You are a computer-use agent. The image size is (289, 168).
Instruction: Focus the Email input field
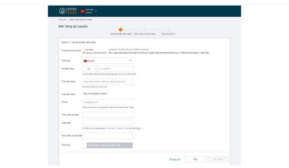click(108, 102)
